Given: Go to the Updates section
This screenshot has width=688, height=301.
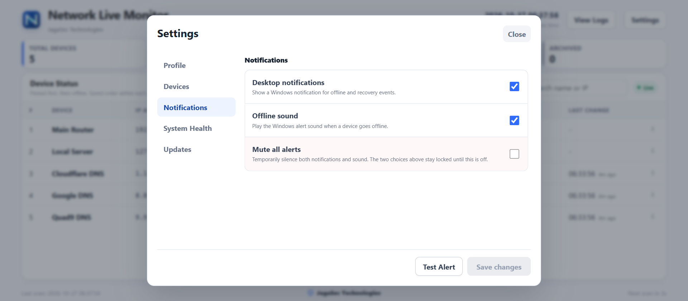Looking at the screenshot, I should click(196, 149).
